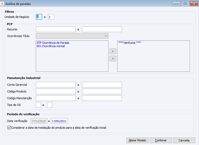Edit the 17/06/2021 end date field
This screenshot has height=145, width=199.
59,121
